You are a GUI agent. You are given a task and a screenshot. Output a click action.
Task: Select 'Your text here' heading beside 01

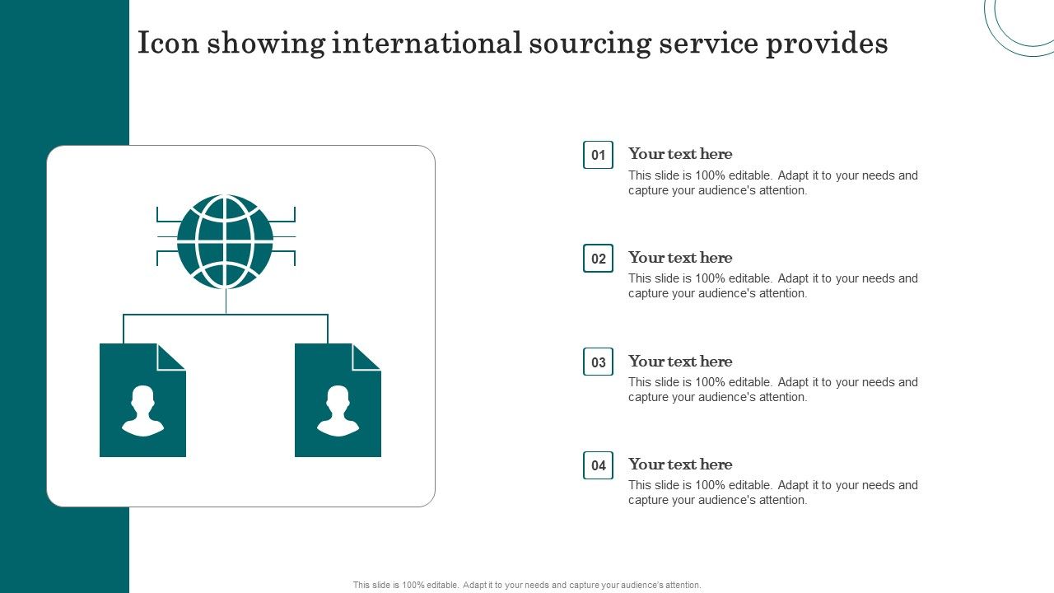coord(680,154)
